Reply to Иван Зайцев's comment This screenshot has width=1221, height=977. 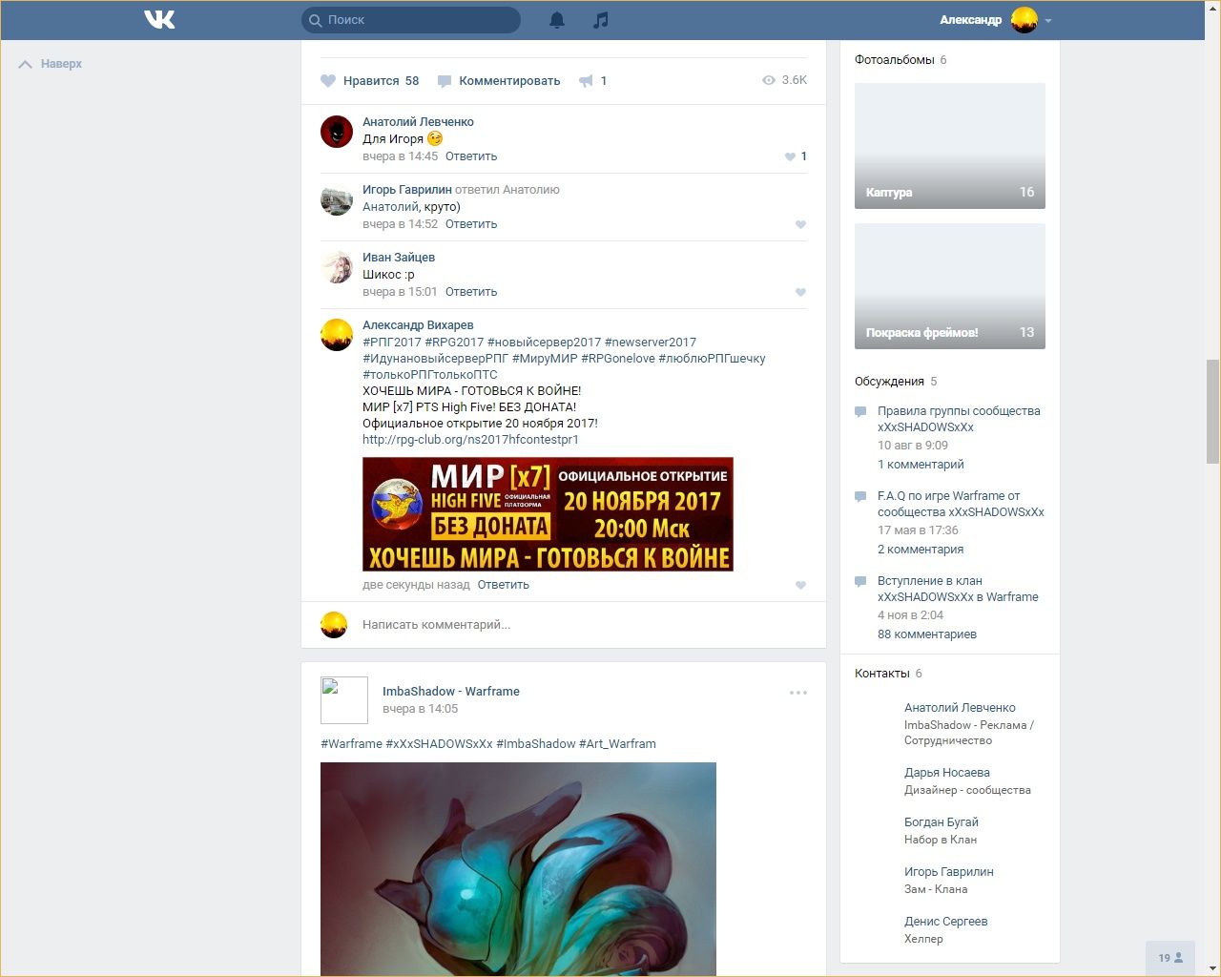(x=471, y=292)
